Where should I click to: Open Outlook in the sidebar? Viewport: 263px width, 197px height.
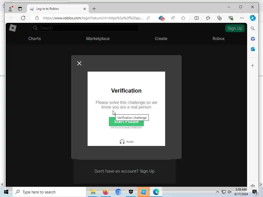tap(253, 49)
